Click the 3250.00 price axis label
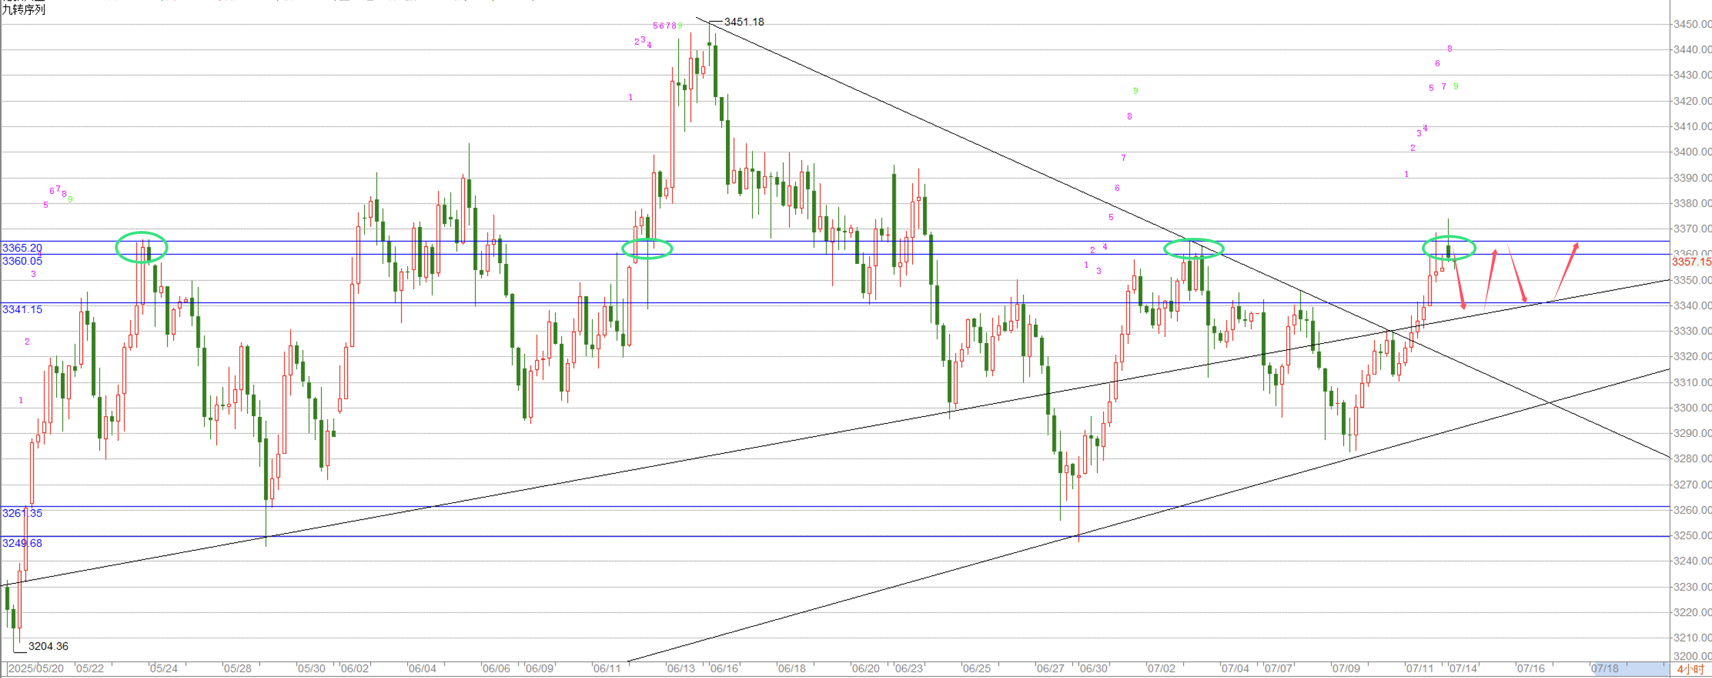 click(1692, 536)
